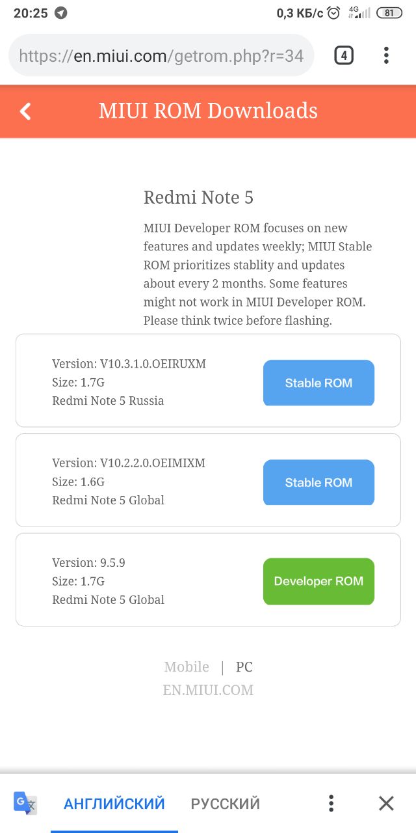Image resolution: width=416 pixels, height=833 pixels.
Task: Tap the battery indicator showing 81
Action: point(389,13)
